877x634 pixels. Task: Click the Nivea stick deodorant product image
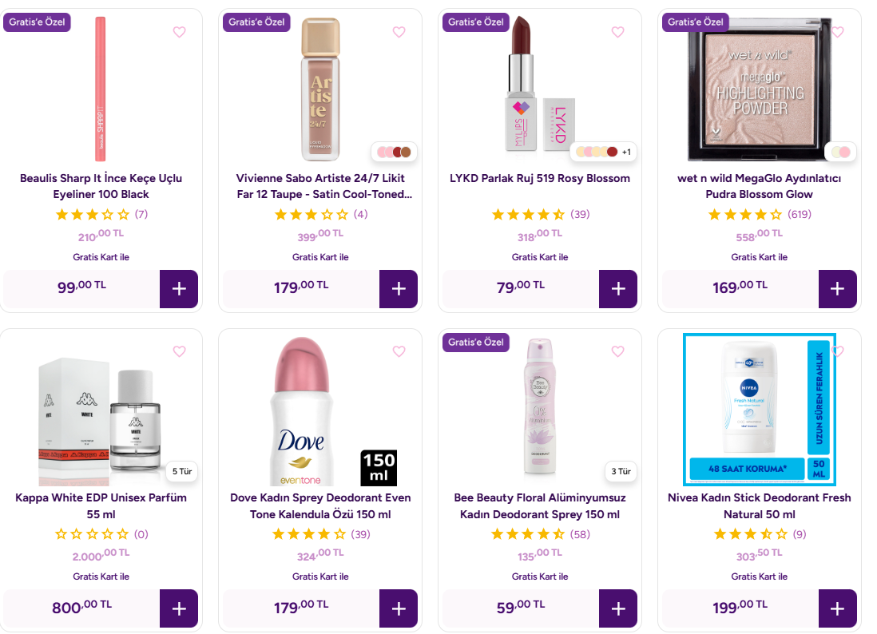(759, 409)
